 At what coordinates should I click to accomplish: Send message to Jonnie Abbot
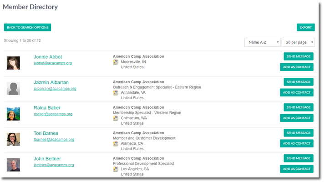point(299,56)
